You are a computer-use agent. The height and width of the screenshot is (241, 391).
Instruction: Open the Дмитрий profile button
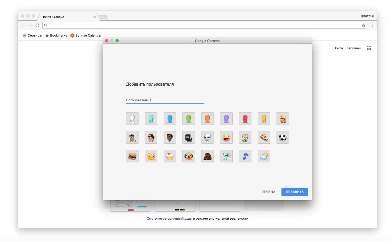(x=367, y=16)
